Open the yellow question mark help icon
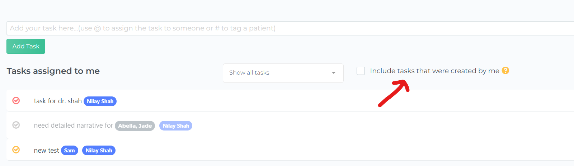The height and width of the screenshot is (166, 574). (x=505, y=71)
